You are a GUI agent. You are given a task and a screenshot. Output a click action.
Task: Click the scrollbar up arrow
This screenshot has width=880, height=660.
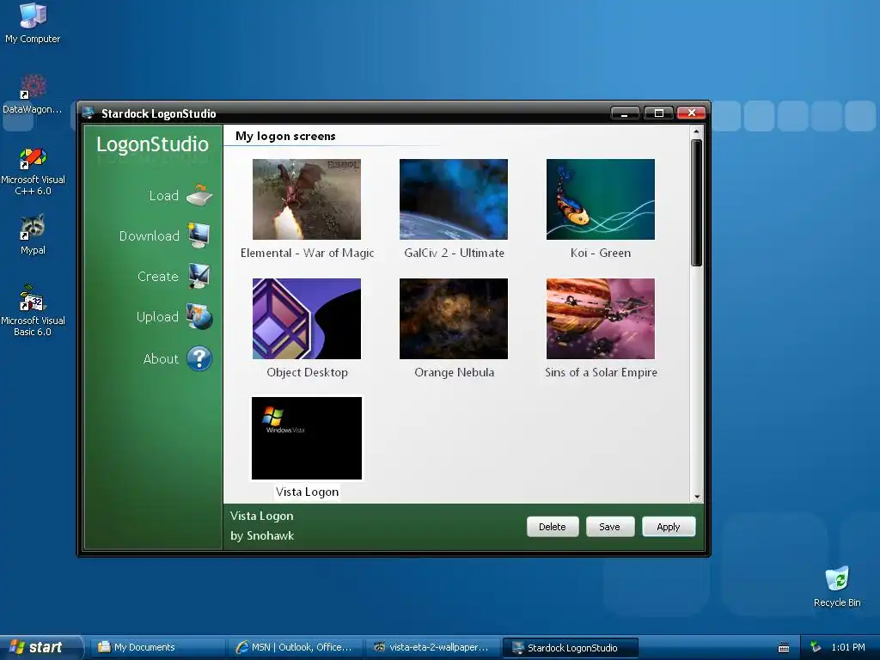tap(696, 131)
